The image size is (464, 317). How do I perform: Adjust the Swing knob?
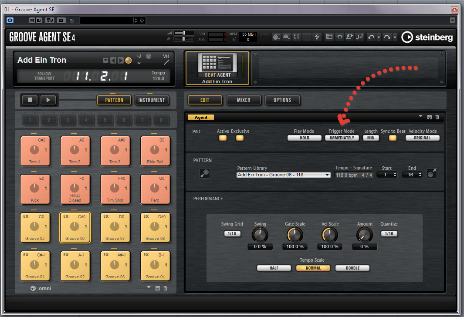point(260,235)
